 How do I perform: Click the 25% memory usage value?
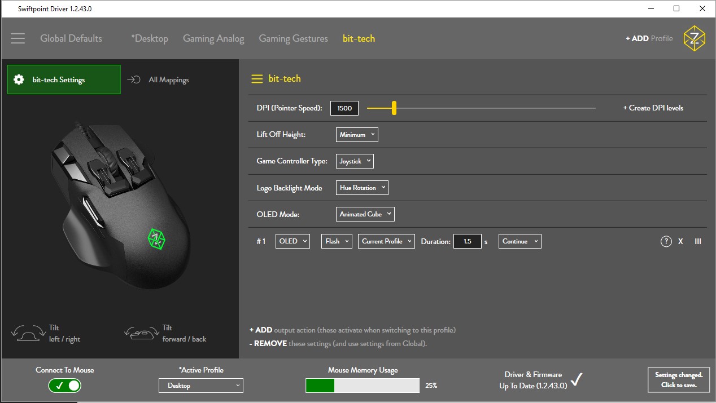[x=431, y=386]
